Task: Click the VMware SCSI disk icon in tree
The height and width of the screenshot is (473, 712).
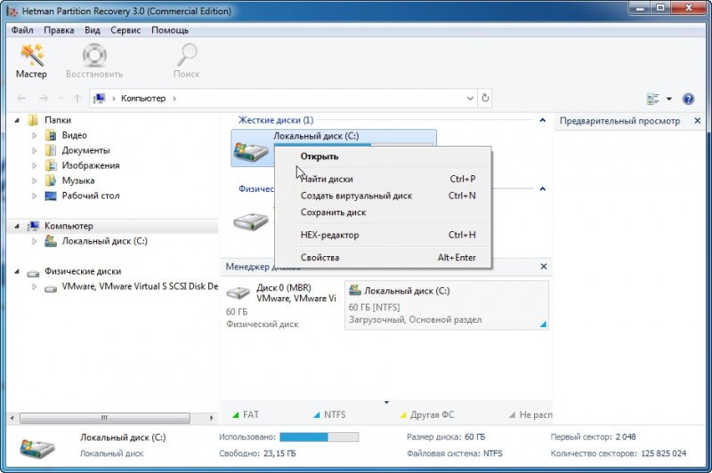Action: coord(51,288)
